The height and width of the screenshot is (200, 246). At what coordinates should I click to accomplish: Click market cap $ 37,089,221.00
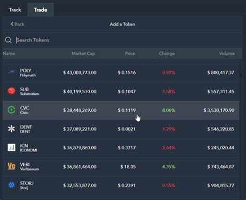tap(80, 129)
